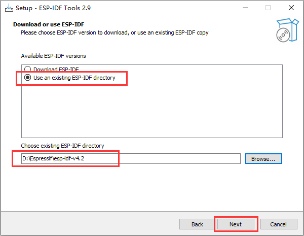Image resolution: width=304 pixels, height=236 pixels.
Task: Close the ESP-IDF Tools setup window
Action: 291,8
